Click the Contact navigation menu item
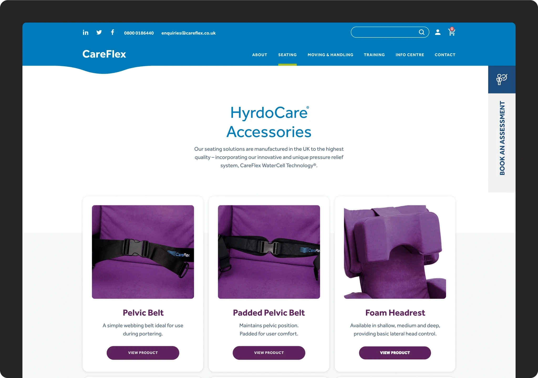This screenshot has height=378, width=538. tap(445, 54)
